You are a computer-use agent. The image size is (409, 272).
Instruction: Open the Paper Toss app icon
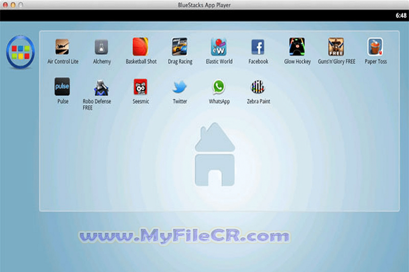pos(375,47)
